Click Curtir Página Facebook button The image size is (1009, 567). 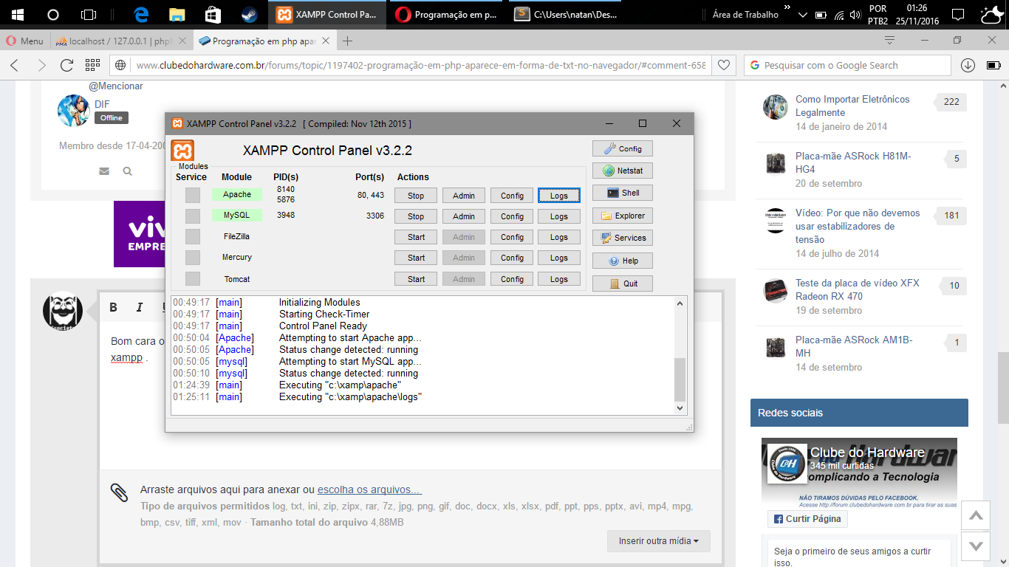[807, 519]
